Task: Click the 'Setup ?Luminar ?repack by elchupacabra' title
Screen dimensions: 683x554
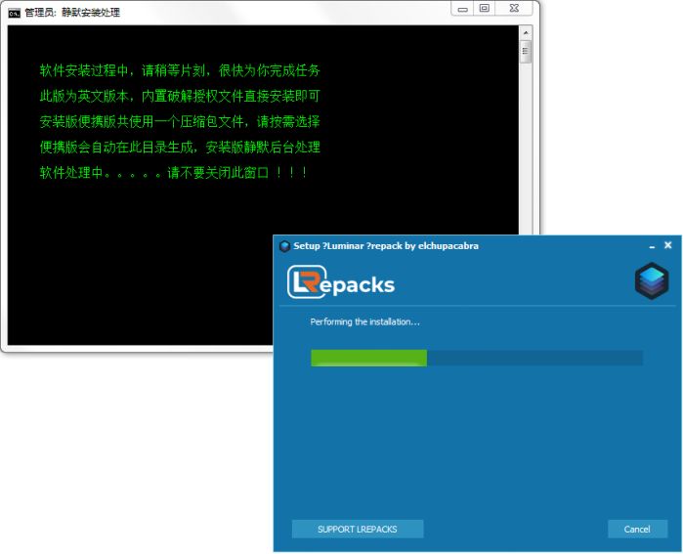Action: [386, 246]
